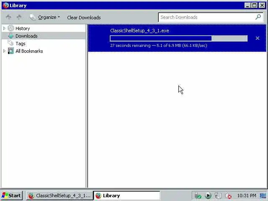Click the Firefox icon in title bar

5,5
